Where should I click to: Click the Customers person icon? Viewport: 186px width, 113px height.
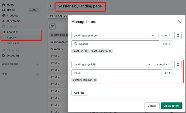tap(4, 21)
